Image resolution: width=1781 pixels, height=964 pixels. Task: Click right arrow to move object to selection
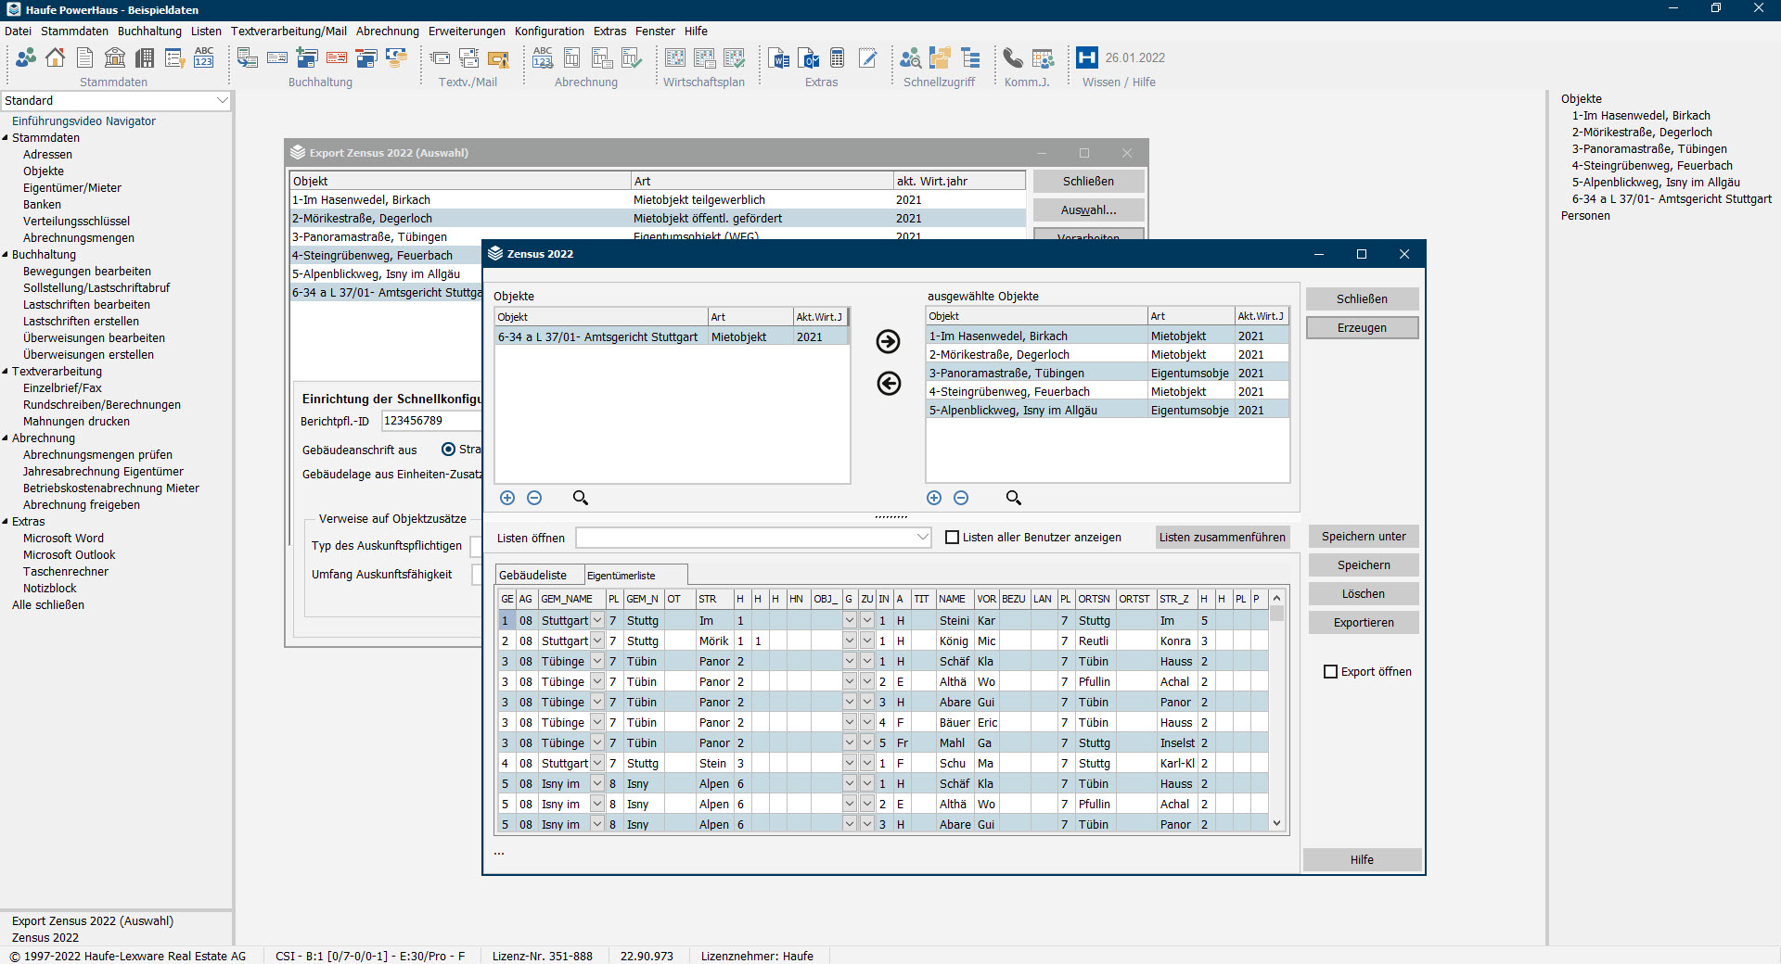[x=888, y=341]
